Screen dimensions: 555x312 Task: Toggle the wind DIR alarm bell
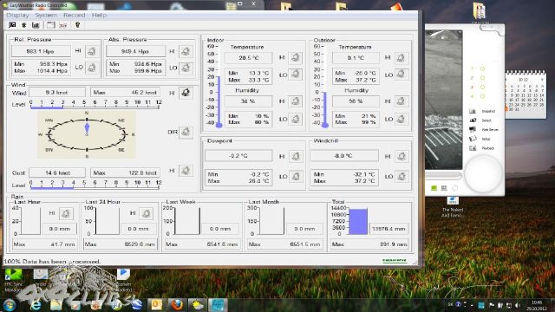[186, 132]
